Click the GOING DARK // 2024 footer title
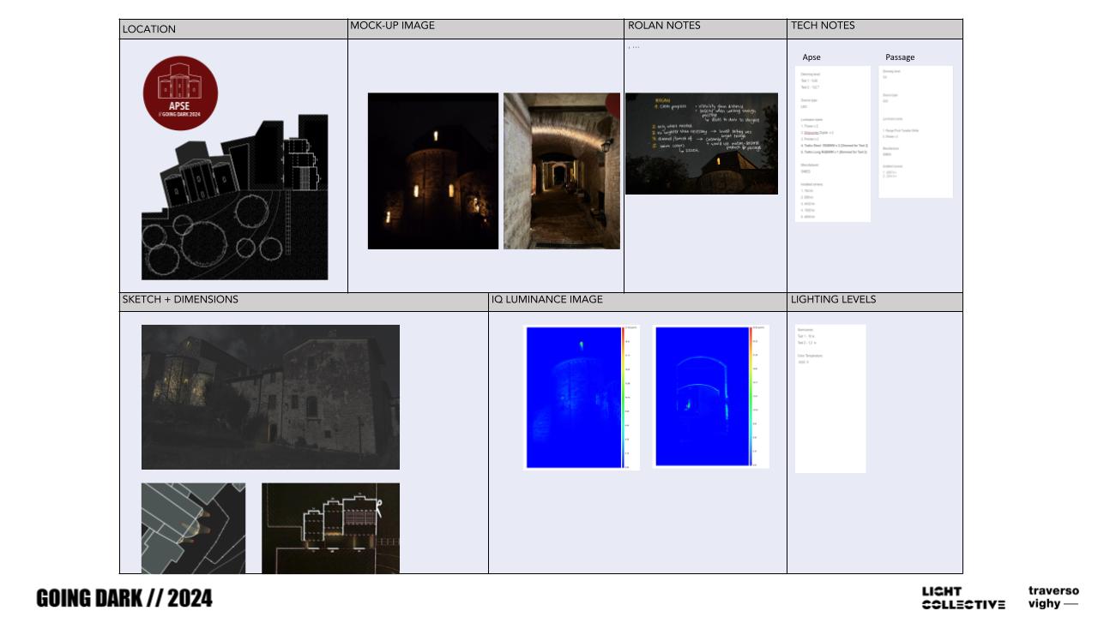The width and height of the screenshot is (1098, 617). [124, 598]
